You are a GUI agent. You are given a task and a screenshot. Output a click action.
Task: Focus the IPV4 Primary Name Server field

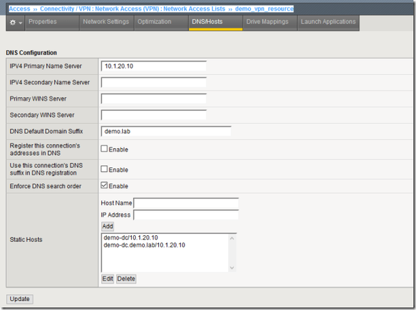pyautogui.click(x=154, y=66)
